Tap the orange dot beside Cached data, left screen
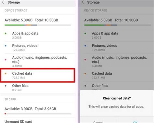 [x=6, y=73]
